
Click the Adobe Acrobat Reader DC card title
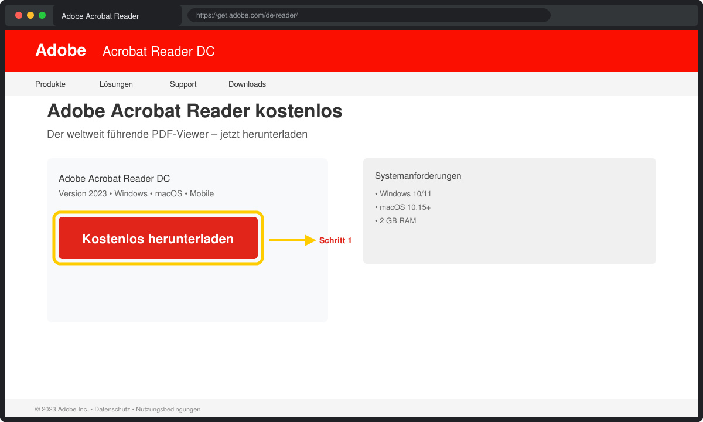click(x=114, y=179)
